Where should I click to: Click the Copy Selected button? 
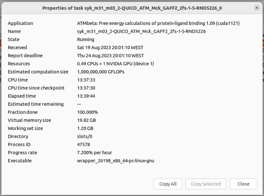(206, 184)
